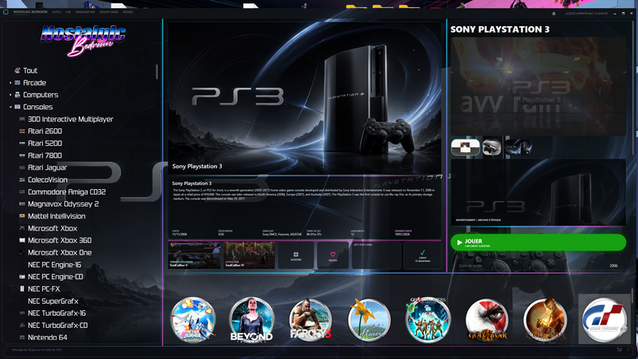Click the Let's Play / Liens tile

tap(376, 255)
